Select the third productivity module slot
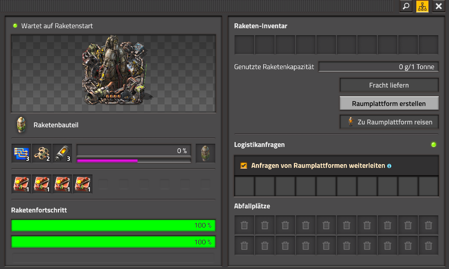This screenshot has width=449, height=269. coord(62,184)
